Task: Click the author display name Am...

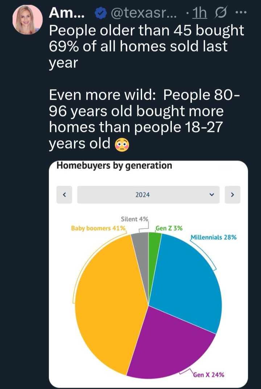Action: tap(67, 13)
